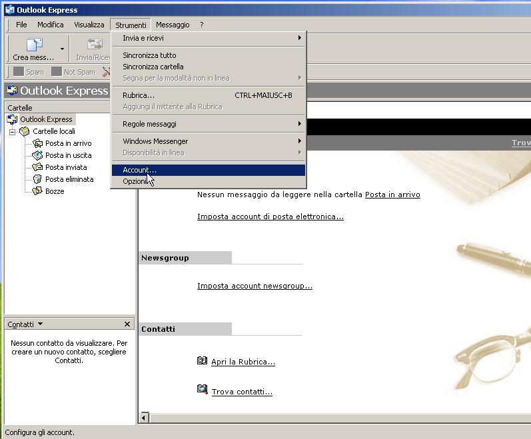Select the Posta in arrivo folder icon
531x439 pixels.
click(38, 143)
